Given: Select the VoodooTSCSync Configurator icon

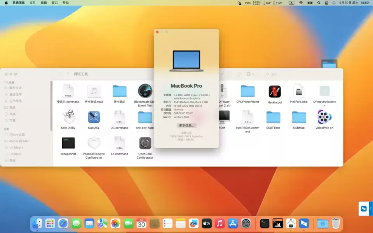Looking at the screenshot, I should point(94,143).
